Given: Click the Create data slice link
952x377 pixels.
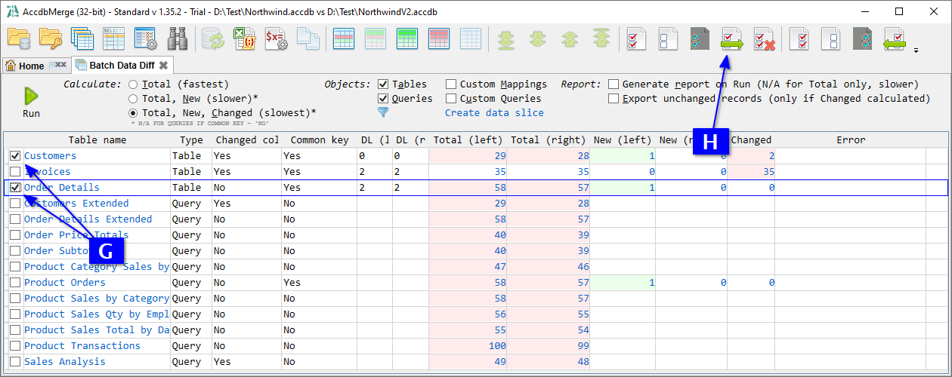Looking at the screenshot, I should (x=494, y=113).
